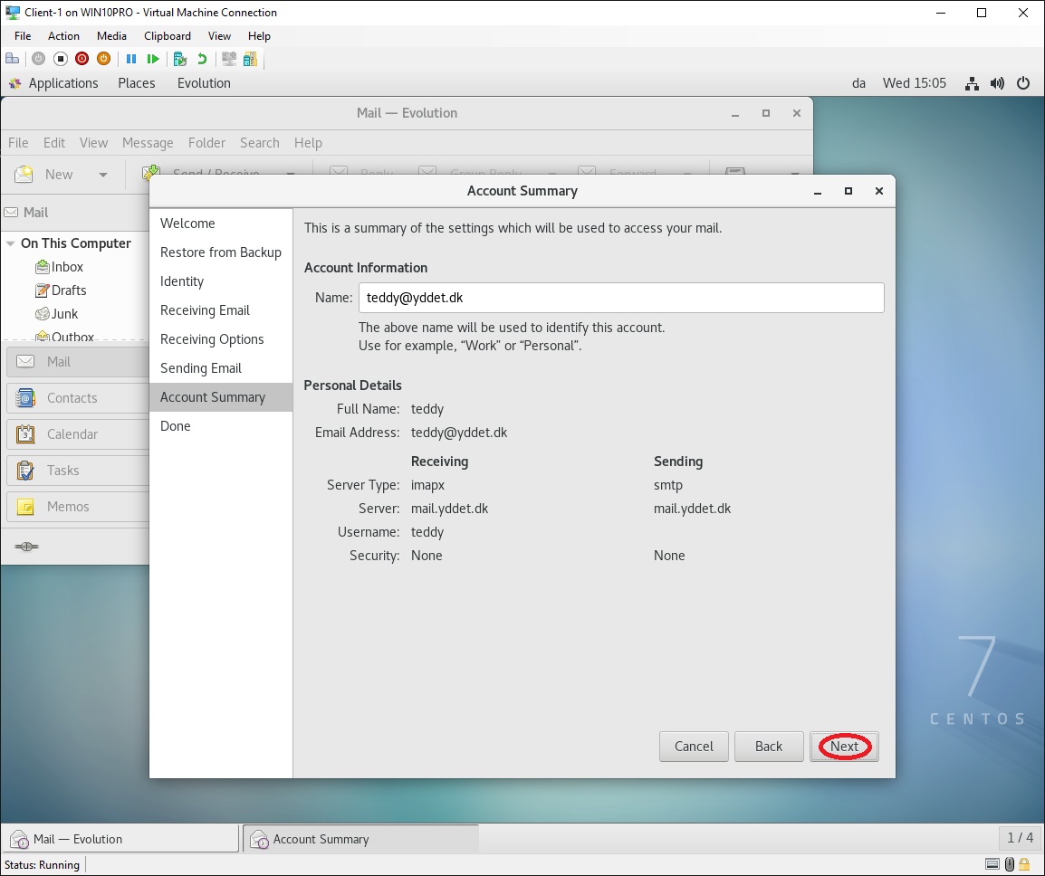Save the VM state with the orange icon
1045x876 pixels.
(103, 59)
